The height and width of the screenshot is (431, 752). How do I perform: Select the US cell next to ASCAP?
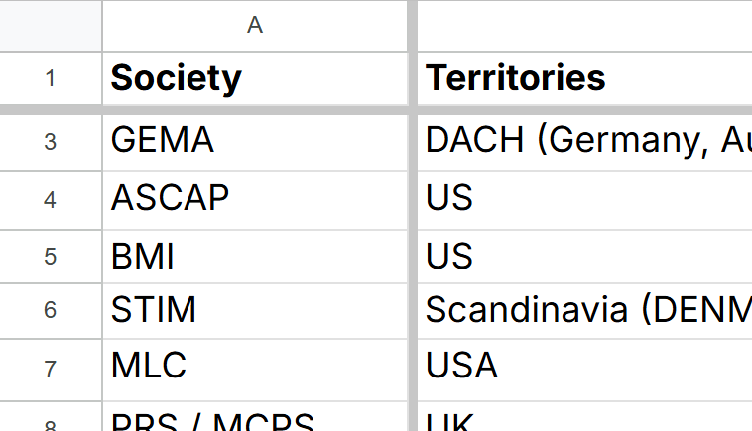(584, 200)
